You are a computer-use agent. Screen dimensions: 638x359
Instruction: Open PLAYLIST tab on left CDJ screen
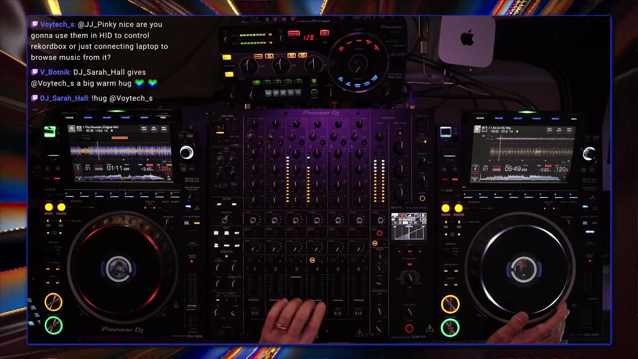pyautogui.click(x=126, y=118)
